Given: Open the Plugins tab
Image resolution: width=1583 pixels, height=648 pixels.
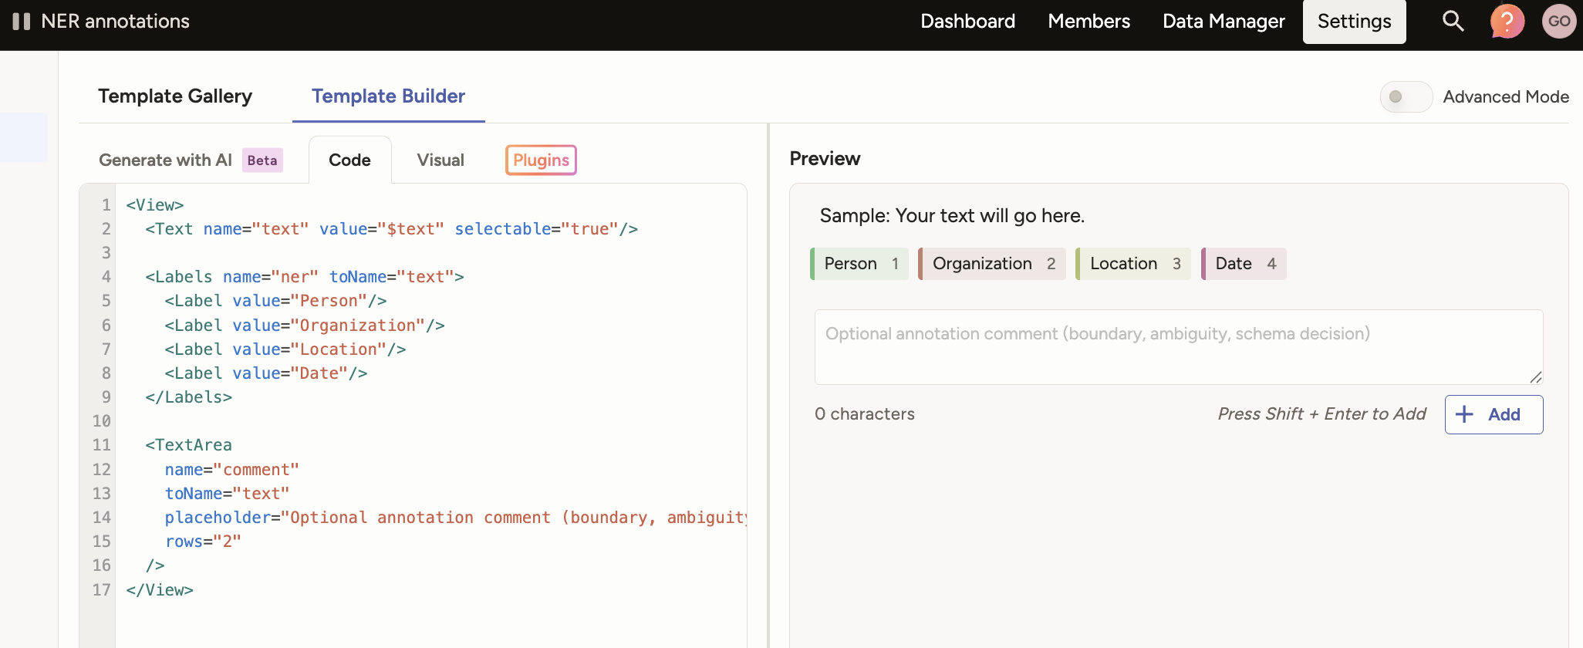Looking at the screenshot, I should coord(541,160).
